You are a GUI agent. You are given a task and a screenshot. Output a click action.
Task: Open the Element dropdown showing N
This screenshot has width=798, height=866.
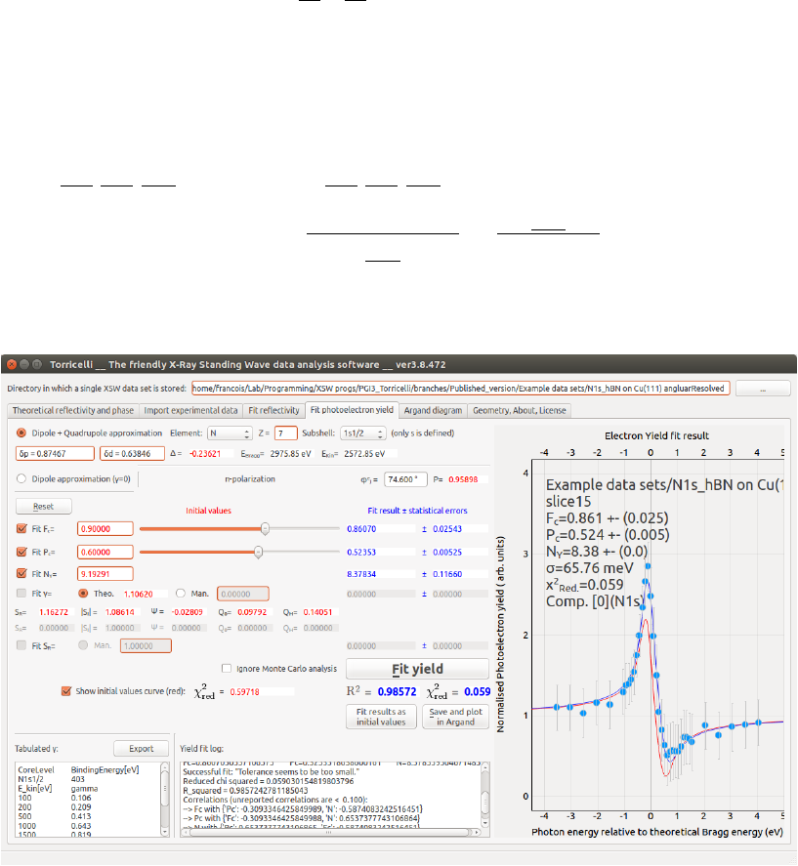click(x=230, y=433)
